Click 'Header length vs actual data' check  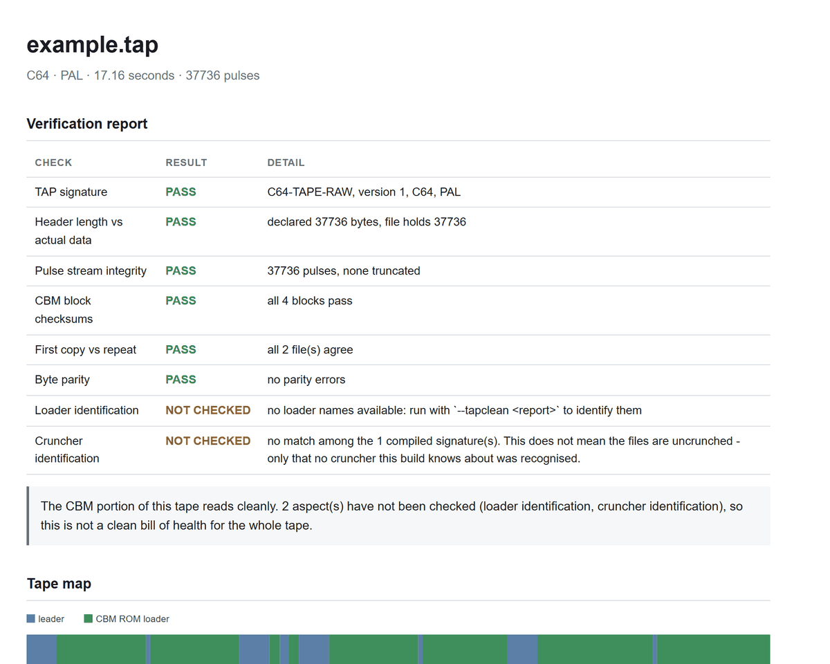pyautogui.click(x=79, y=231)
